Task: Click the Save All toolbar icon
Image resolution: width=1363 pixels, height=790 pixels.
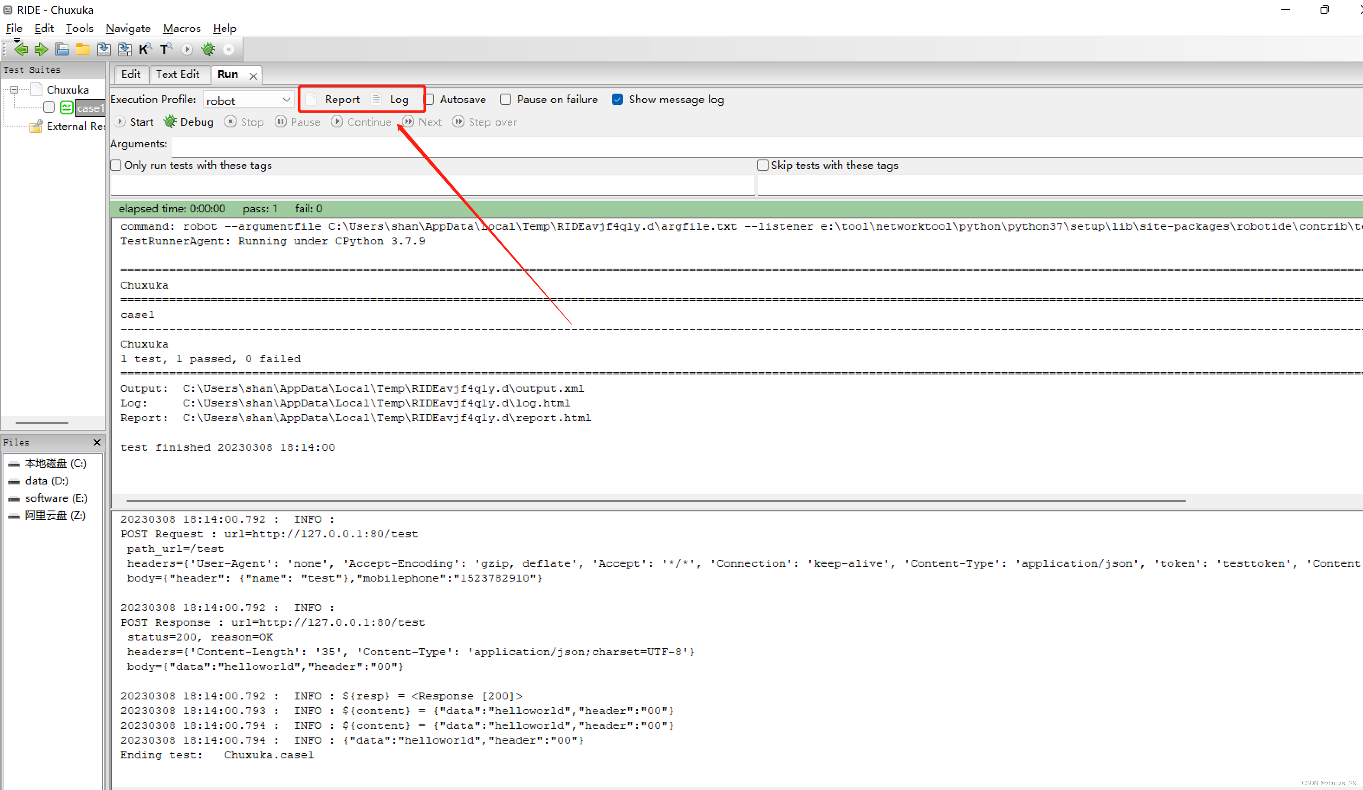Action: pyautogui.click(x=124, y=50)
